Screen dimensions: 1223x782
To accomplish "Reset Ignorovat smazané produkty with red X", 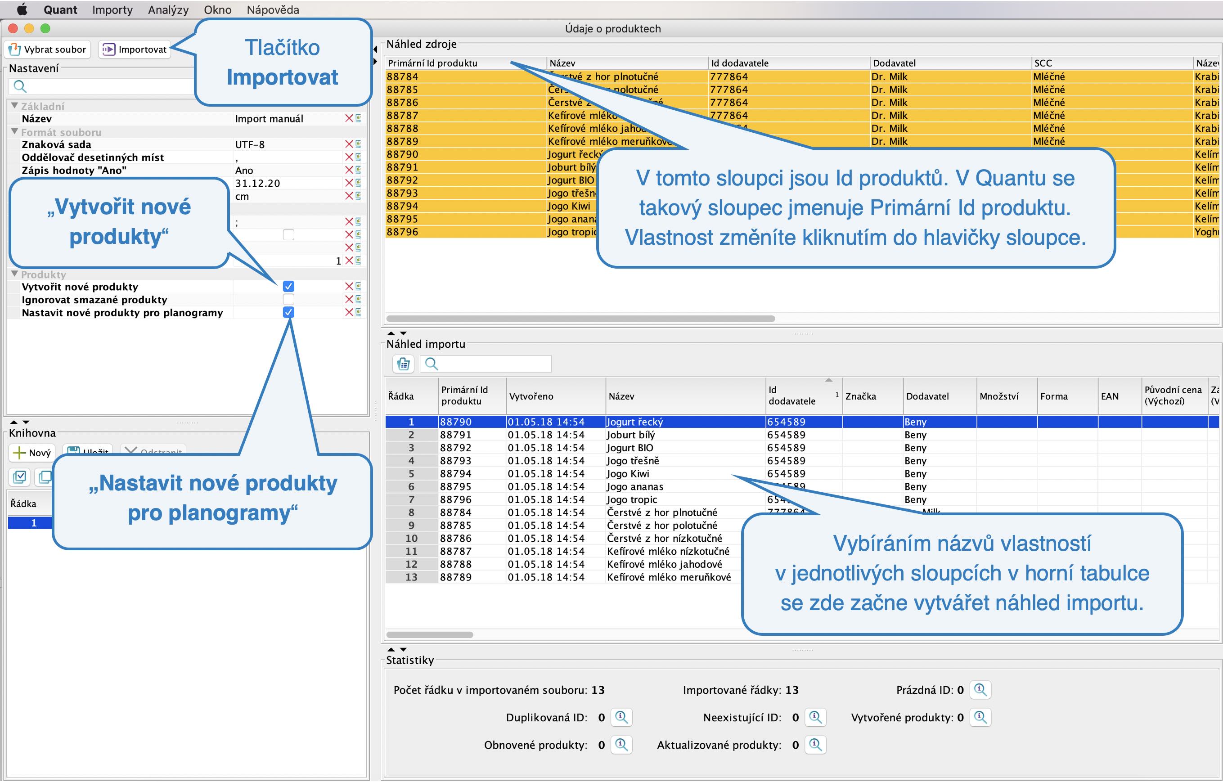I will [x=349, y=300].
